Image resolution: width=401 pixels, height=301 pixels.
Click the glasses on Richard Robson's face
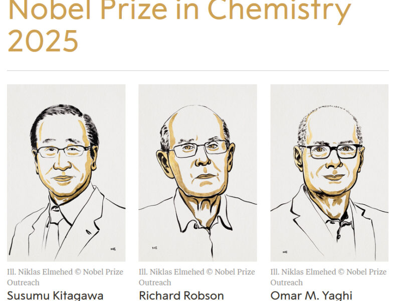point(197,149)
